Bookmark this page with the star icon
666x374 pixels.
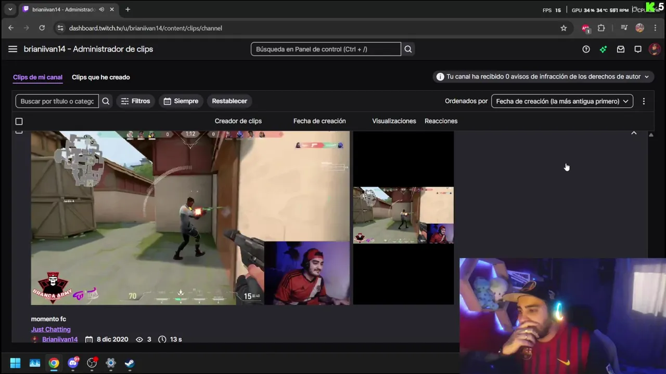563,28
